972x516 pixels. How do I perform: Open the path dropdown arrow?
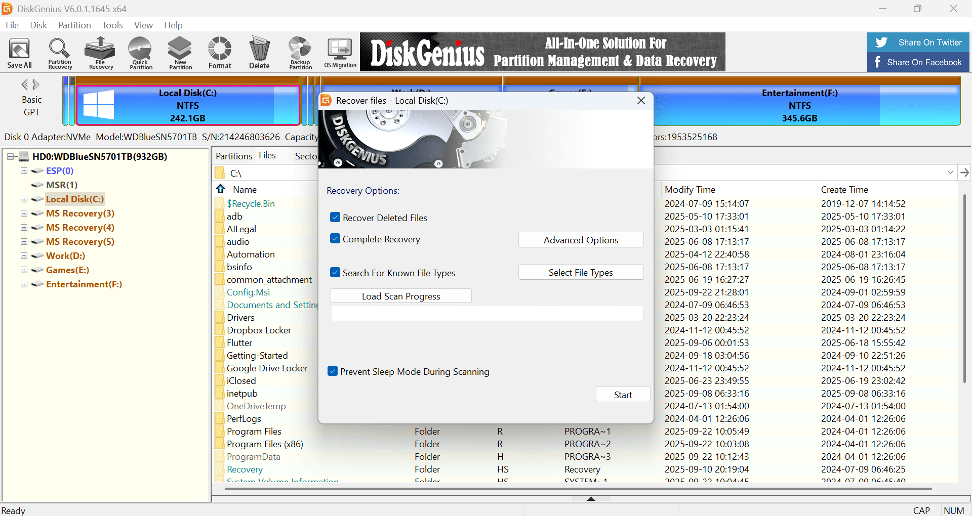pyautogui.click(x=950, y=173)
